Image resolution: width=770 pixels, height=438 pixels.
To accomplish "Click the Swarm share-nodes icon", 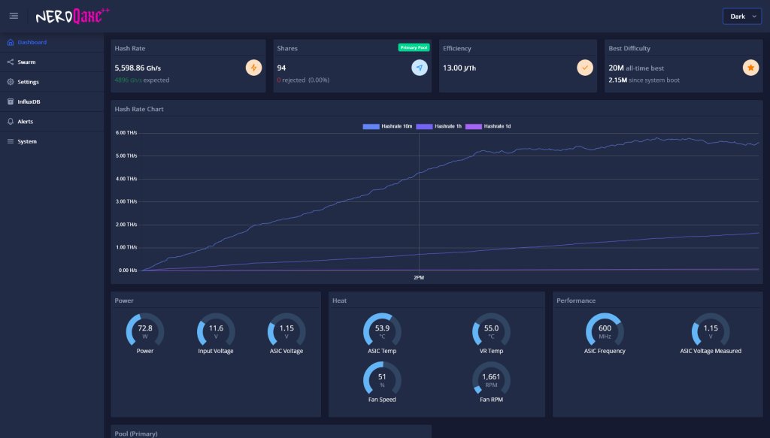I will (x=11, y=62).
